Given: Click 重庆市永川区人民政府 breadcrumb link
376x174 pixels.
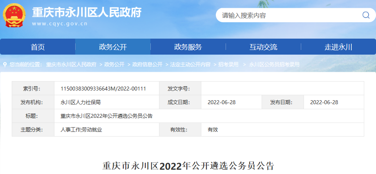Looking at the screenshot, I should [71, 64].
